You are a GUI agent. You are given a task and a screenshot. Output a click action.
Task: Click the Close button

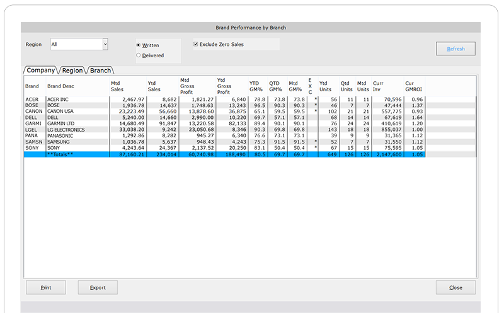point(455,287)
